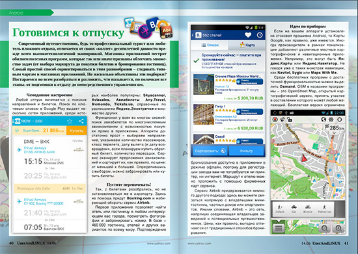Tap the 20:25 arrival time

tap(33, 175)
